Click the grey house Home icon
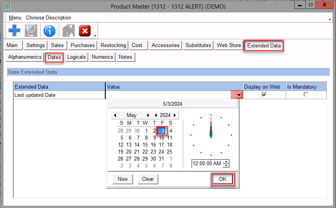 click(x=67, y=30)
